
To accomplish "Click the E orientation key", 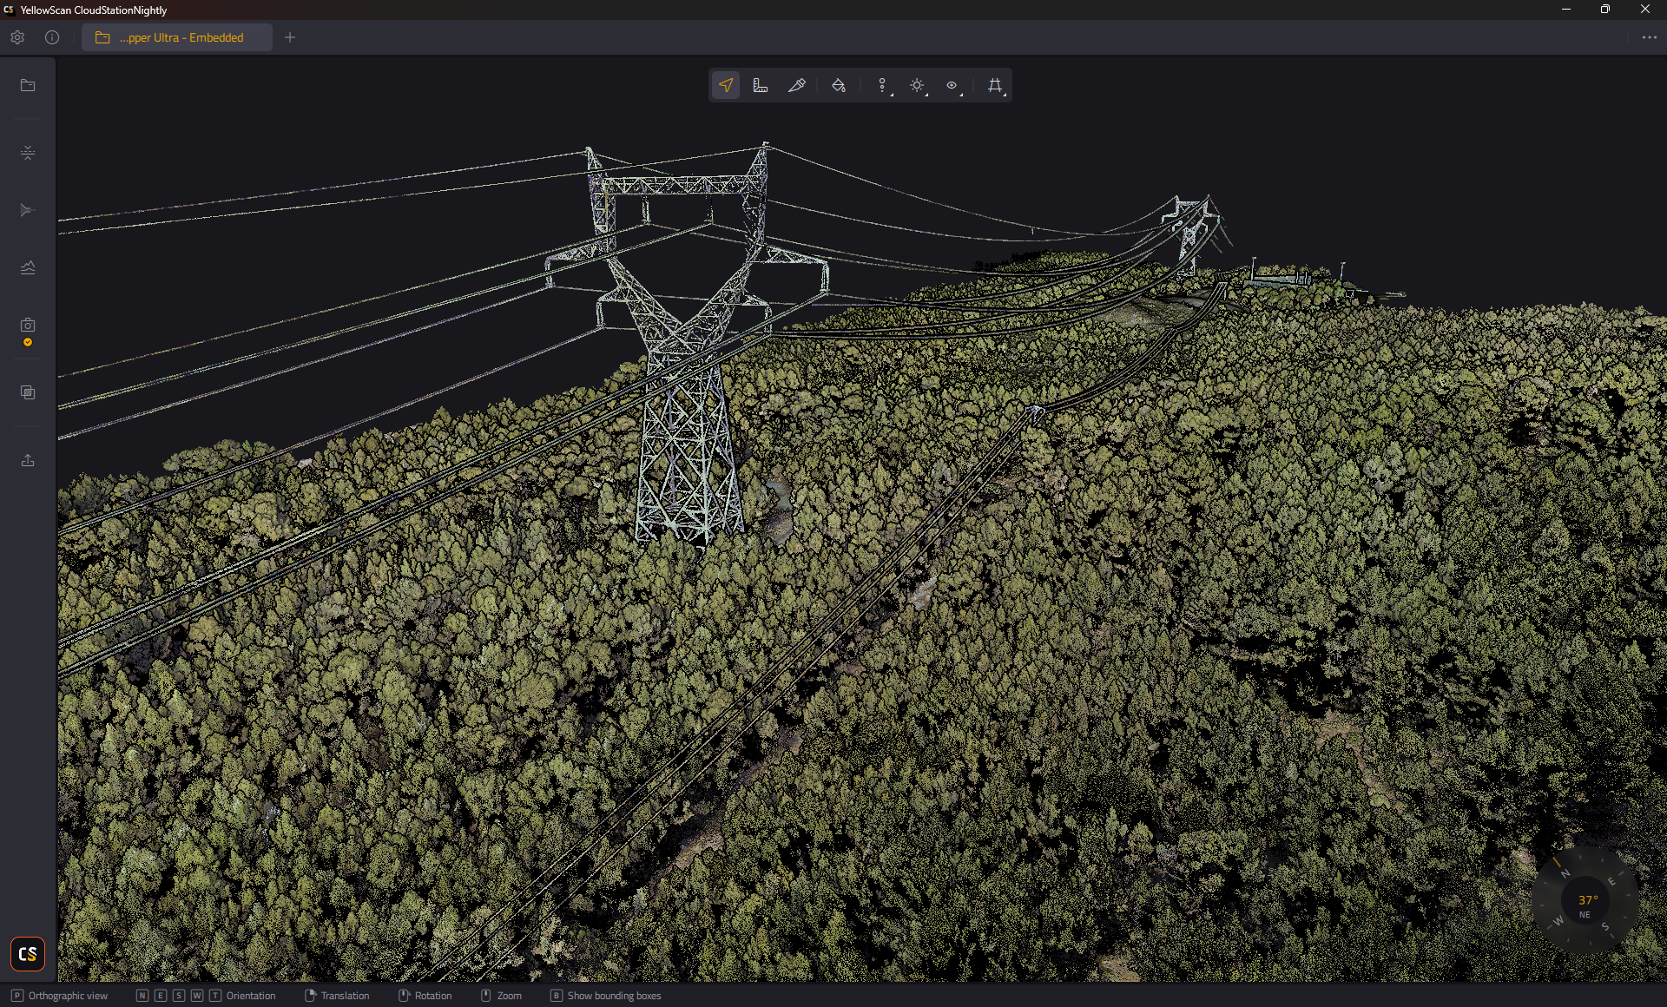I will click(x=161, y=996).
